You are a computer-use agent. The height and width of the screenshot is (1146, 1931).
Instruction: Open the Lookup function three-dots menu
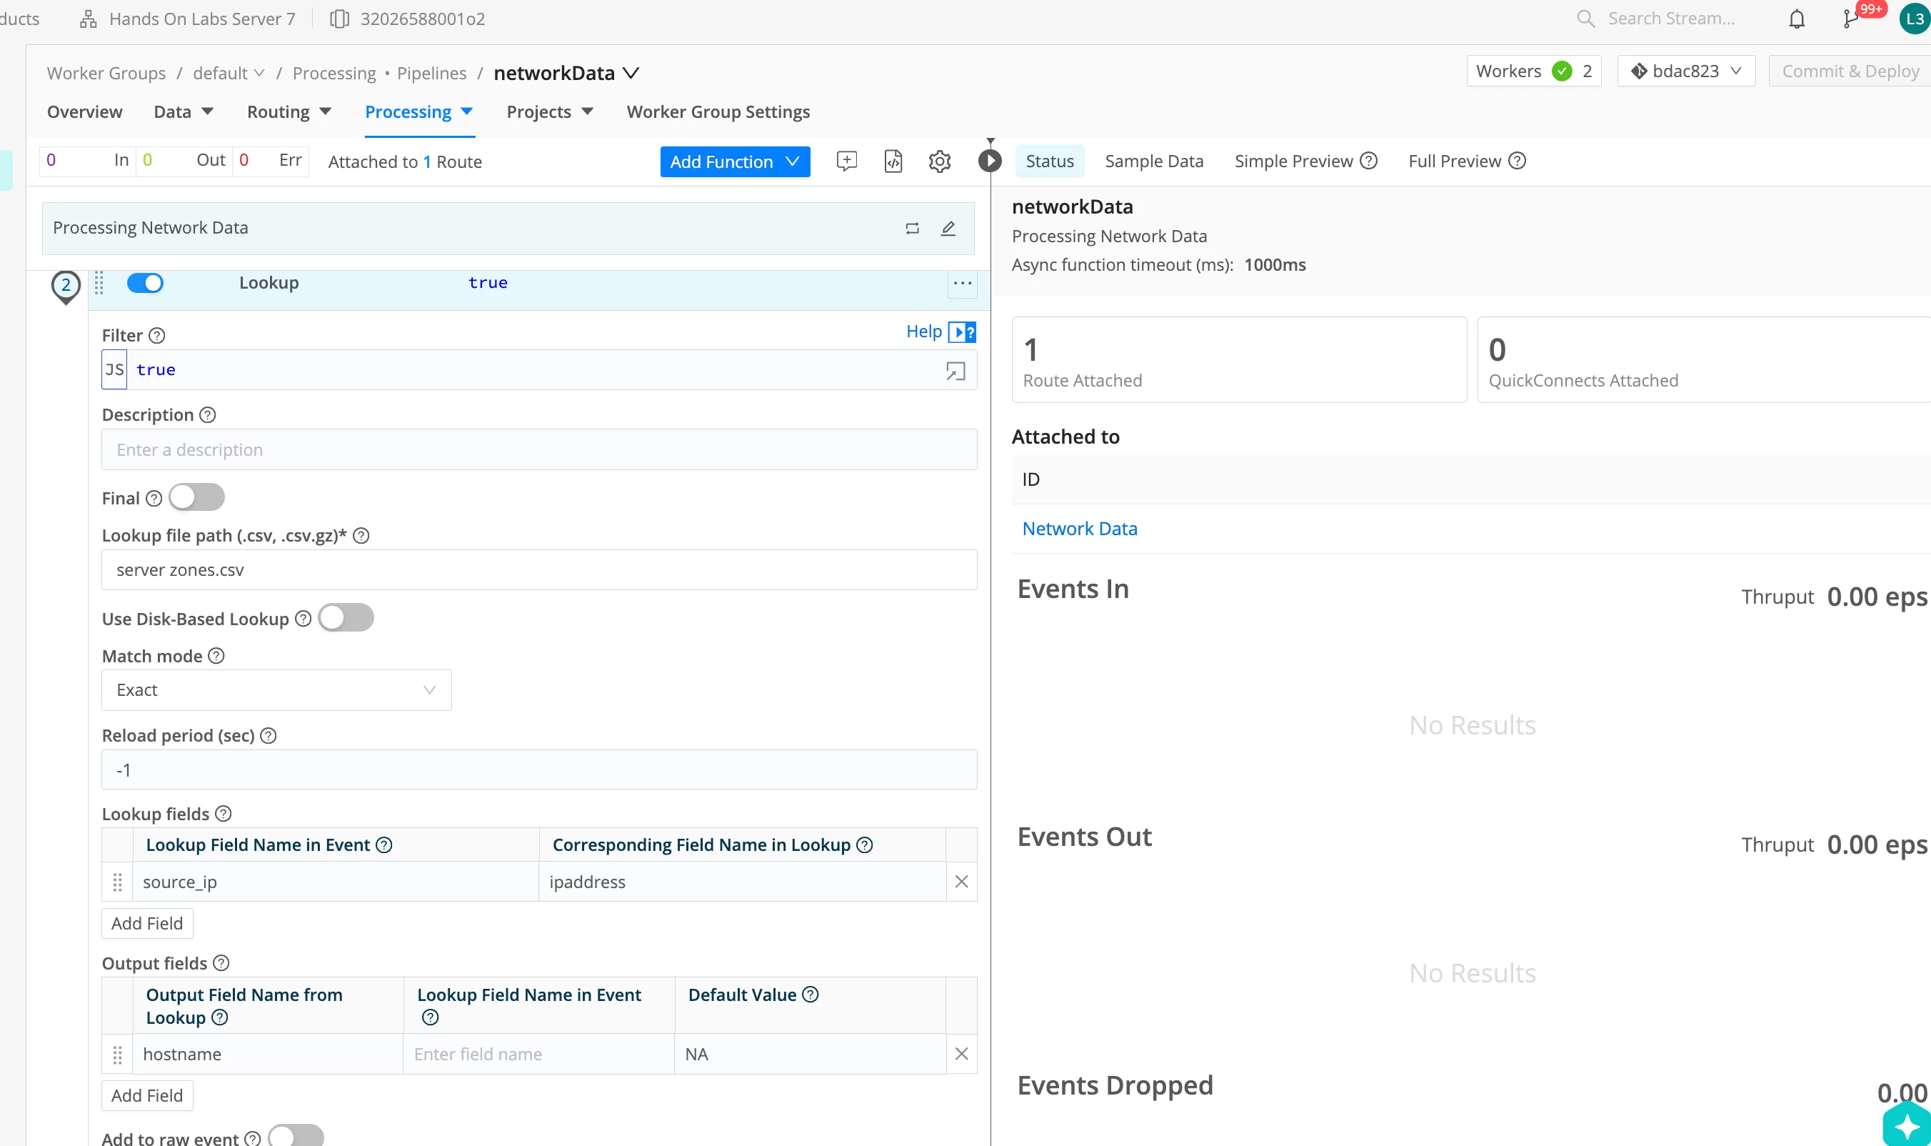(963, 284)
